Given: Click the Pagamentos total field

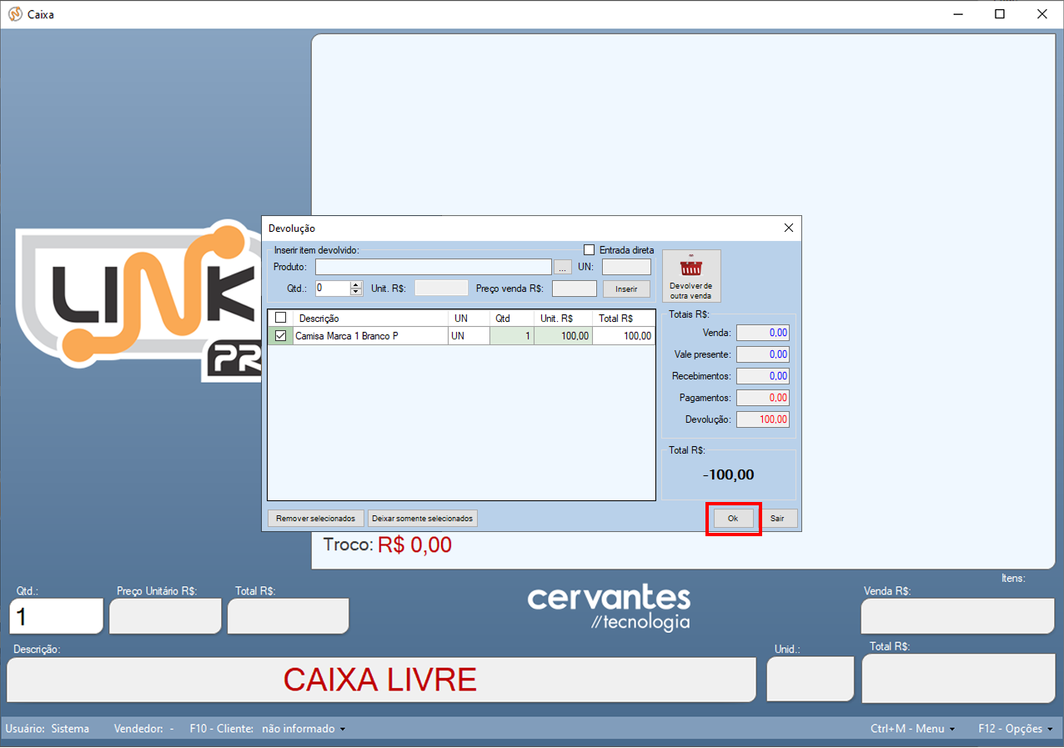Looking at the screenshot, I should point(763,398).
